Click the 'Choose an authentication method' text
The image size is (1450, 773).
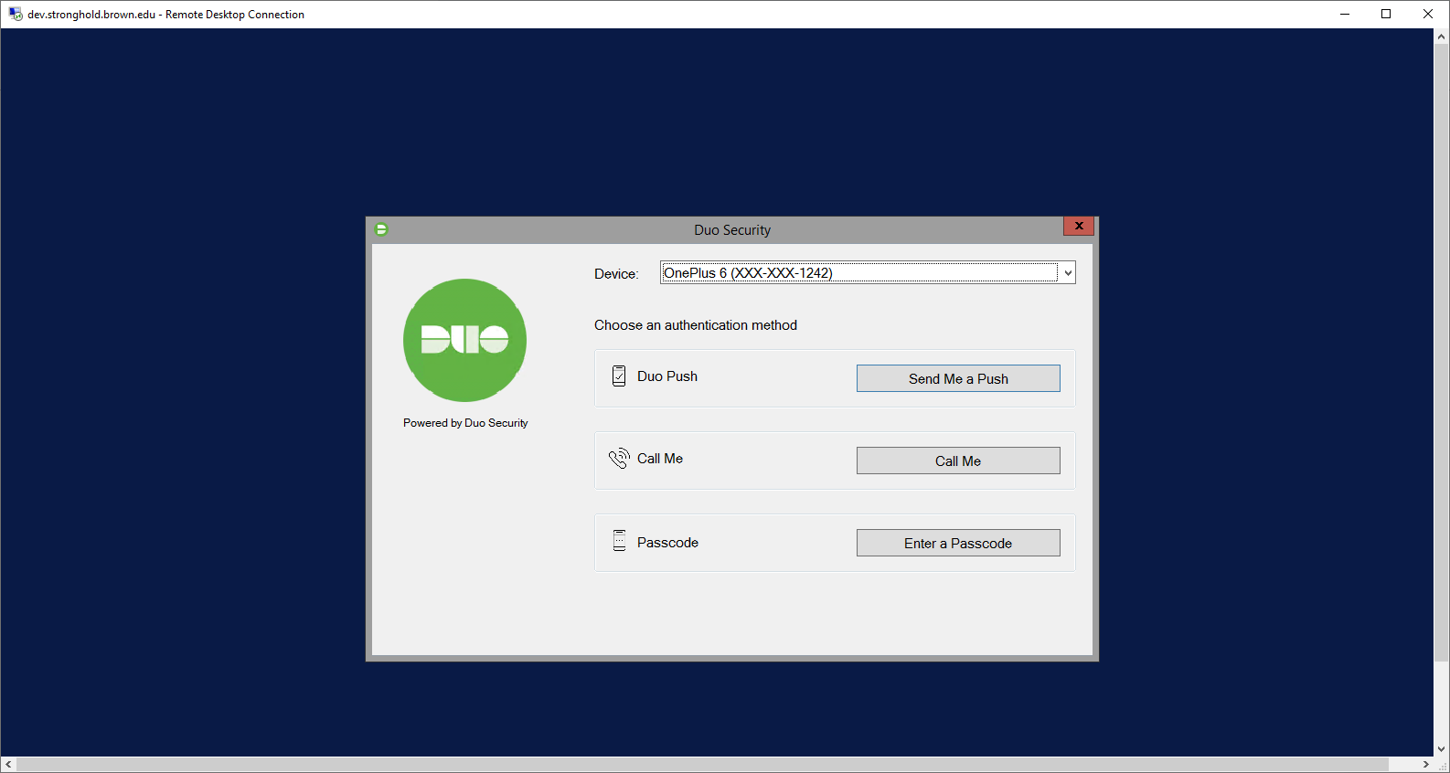(696, 325)
